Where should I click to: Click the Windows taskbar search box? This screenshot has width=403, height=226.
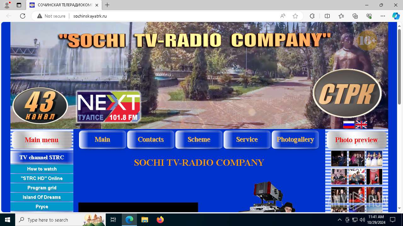60,220
